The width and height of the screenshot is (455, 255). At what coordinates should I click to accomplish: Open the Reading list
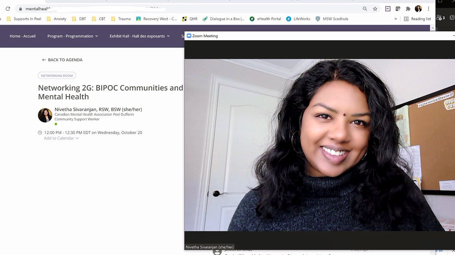(417, 19)
